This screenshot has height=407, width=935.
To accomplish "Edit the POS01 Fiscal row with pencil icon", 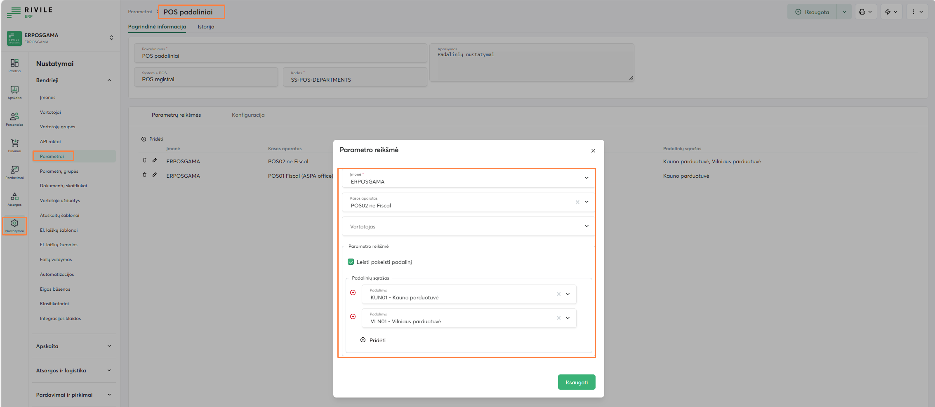I will pyautogui.click(x=155, y=175).
